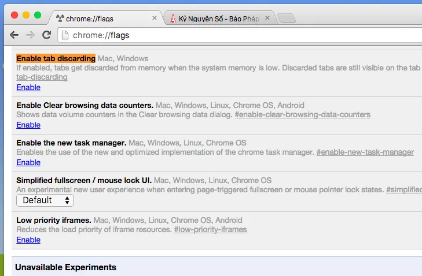This screenshot has width=422, height=276.
Task: Enable tab discarding link
Action: click(x=28, y=88)
